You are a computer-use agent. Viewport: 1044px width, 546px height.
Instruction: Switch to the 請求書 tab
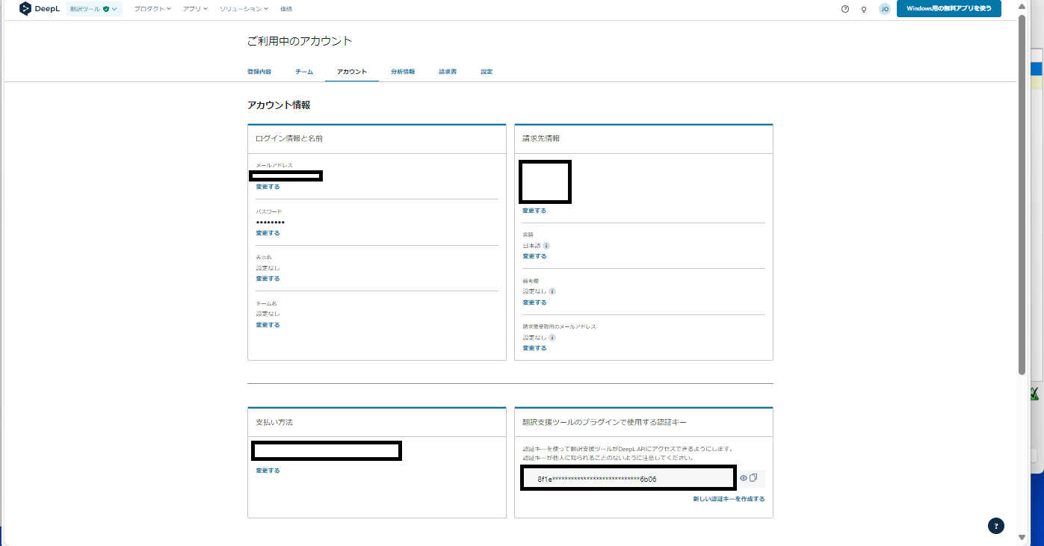[448, 72]
